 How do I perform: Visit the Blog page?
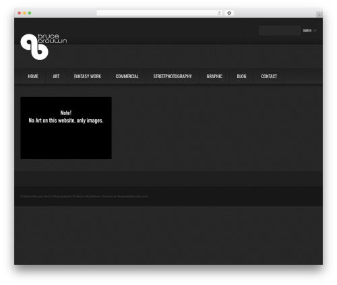pos(241,76)
